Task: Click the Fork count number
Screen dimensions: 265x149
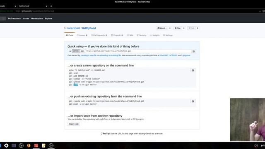Action: (198, 28)
